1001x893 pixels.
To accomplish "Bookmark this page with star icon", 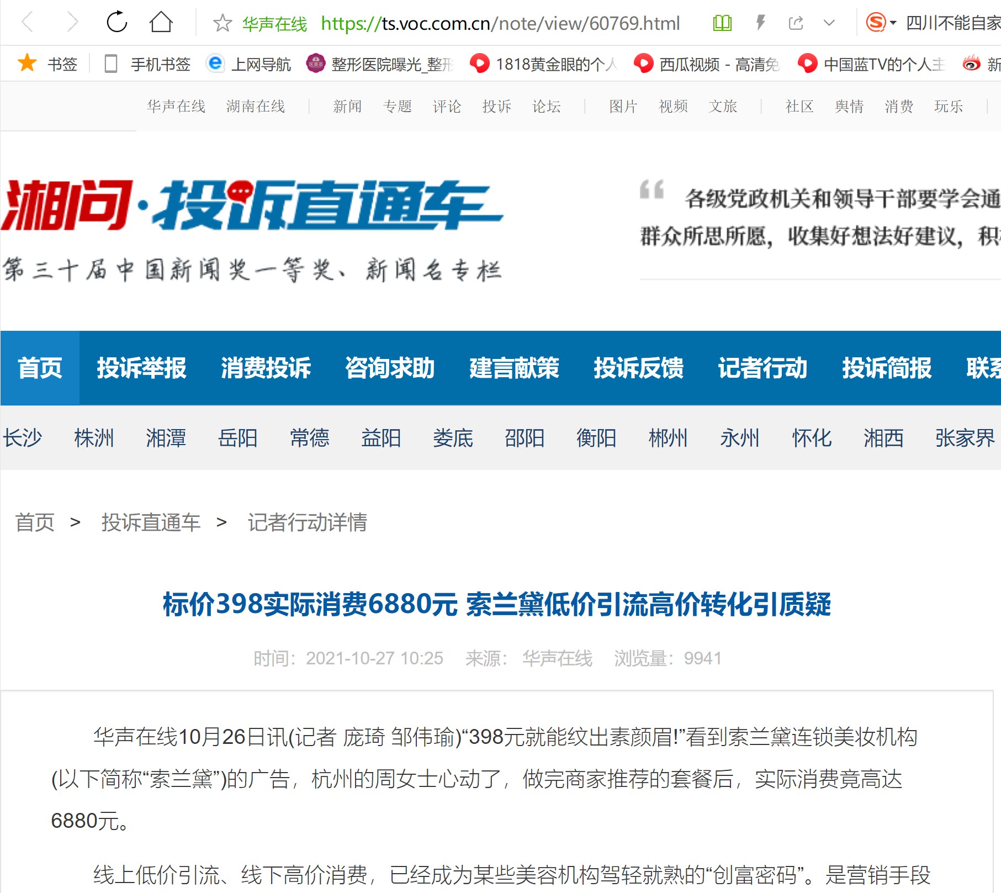I will click(223, 23).
